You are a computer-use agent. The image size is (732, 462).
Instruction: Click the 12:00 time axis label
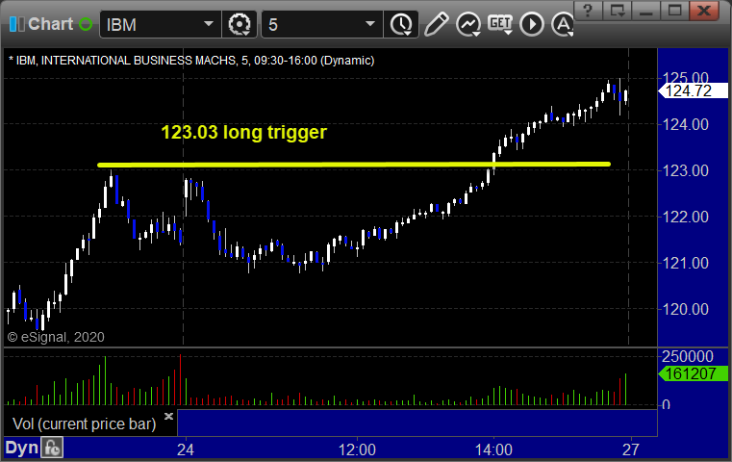point(357,449)
